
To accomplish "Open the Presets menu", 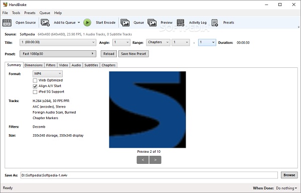I will [30, 13].
